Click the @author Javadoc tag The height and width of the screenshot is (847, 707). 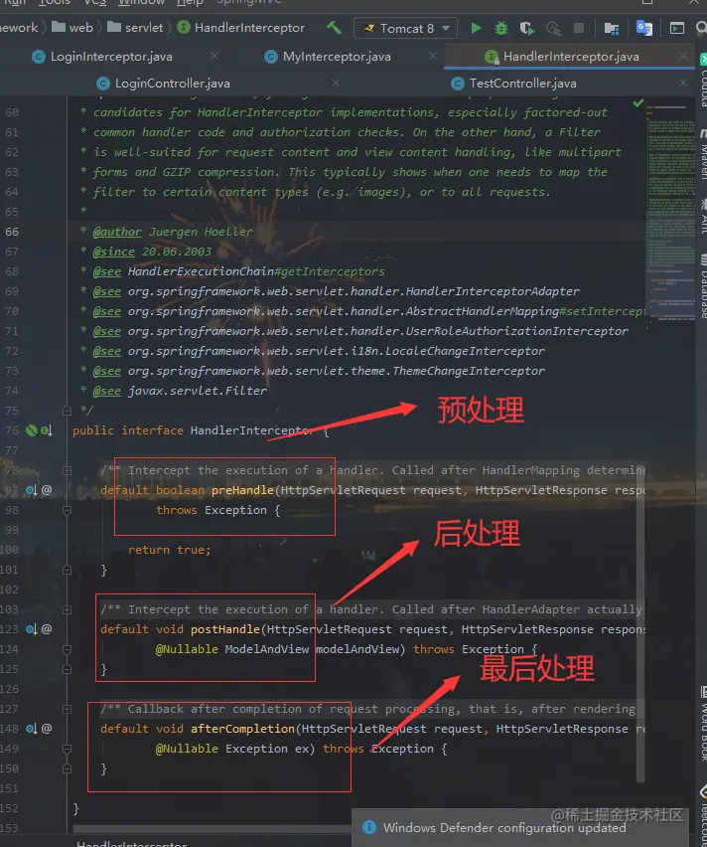coord(117,232)
